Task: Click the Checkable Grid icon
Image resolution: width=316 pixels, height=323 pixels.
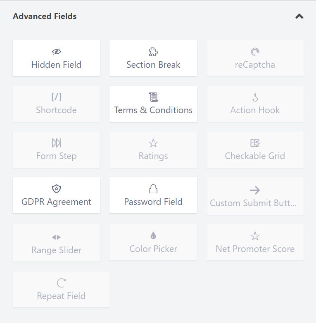Action: (255, 143)
